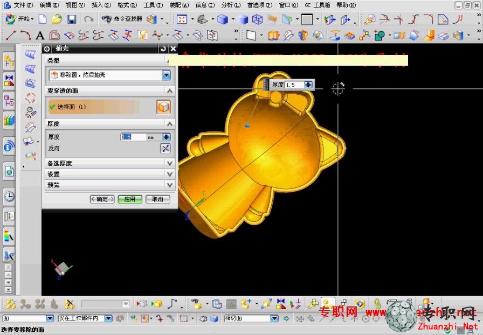The height and width of the screenshot is (335, 483).
Task: Open the 格式 menu
Action: click(x=128, y=5)
